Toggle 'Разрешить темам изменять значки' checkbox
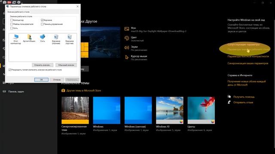Screen dimensions: 275x154 tap(10, 70)
